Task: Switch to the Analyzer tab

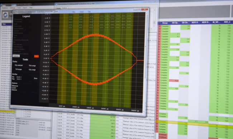Action: 64,8
